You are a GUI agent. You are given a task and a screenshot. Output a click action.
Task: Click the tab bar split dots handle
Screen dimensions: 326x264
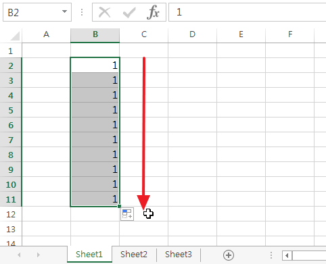tap(271, 255)
